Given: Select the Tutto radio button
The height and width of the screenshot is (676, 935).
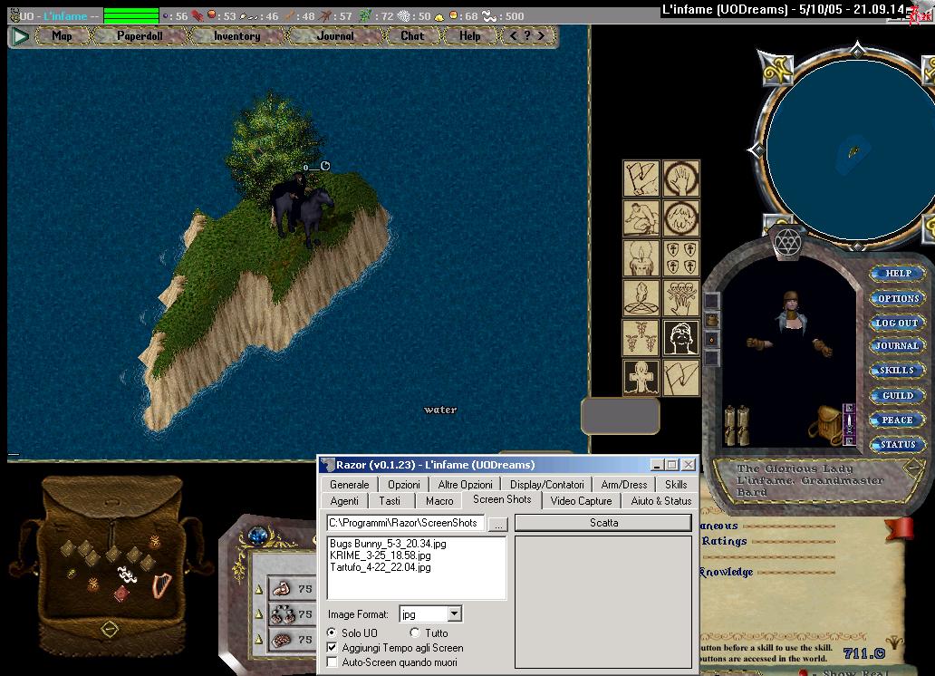Looking at the screenshot, I should 415,633.
